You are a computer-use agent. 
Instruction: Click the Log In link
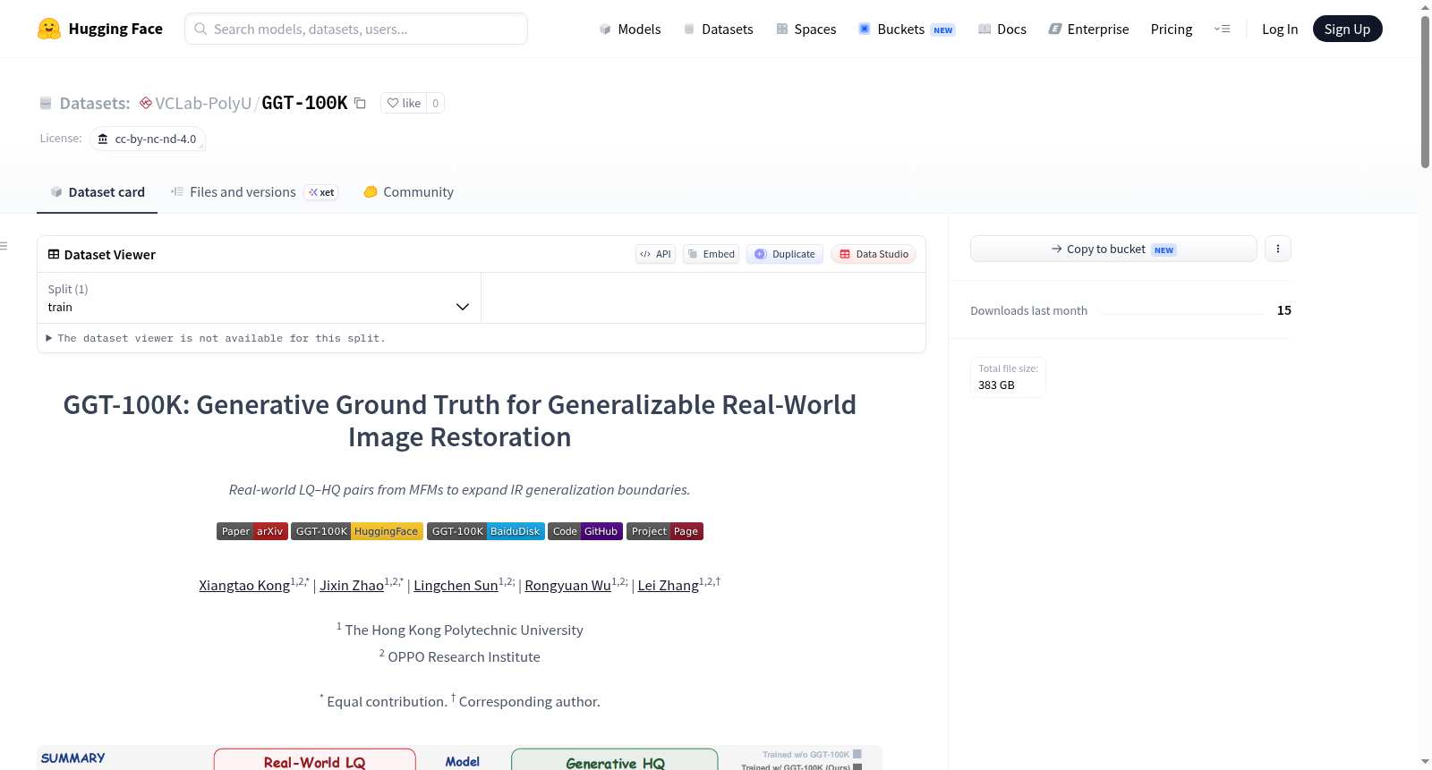point(1280,29)
